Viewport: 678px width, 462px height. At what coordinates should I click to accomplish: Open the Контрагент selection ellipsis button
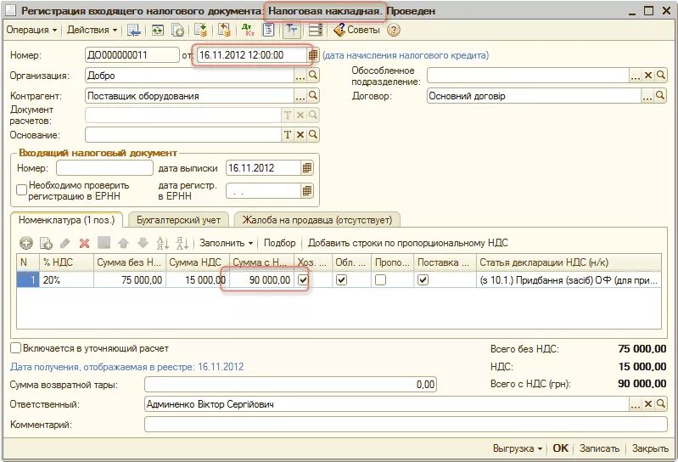[x=300, y=96]
